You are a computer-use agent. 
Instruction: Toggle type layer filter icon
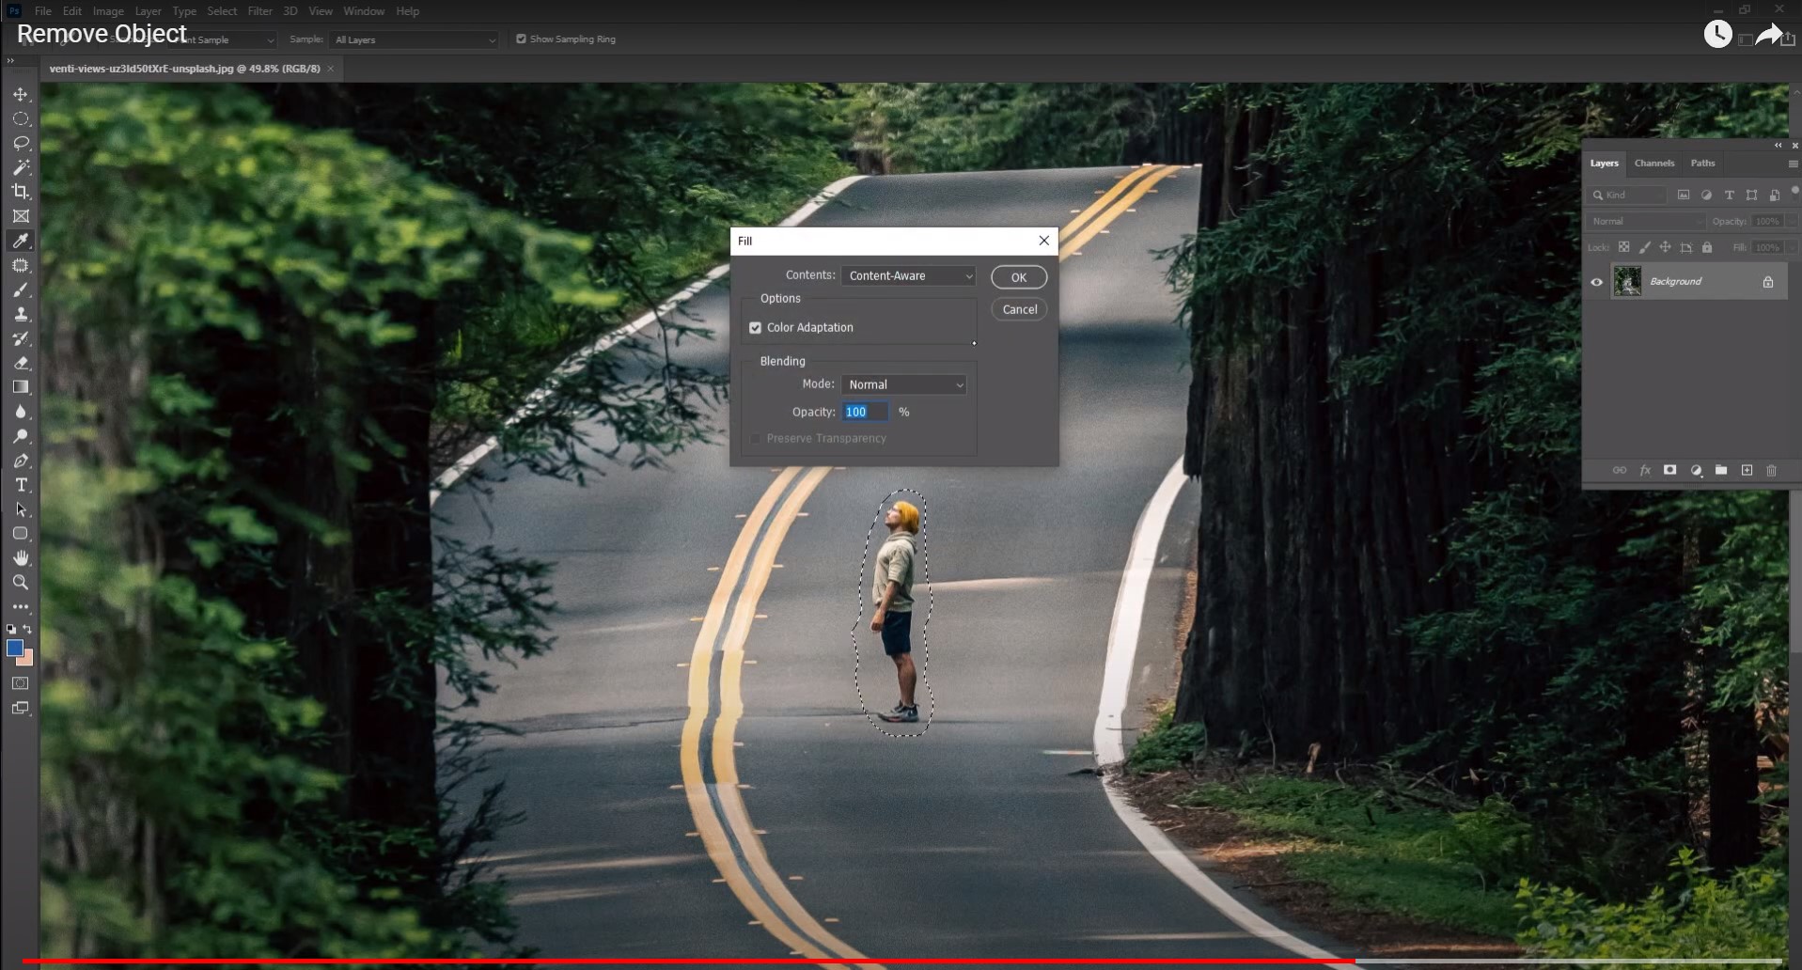click(x=1729, y=195)
